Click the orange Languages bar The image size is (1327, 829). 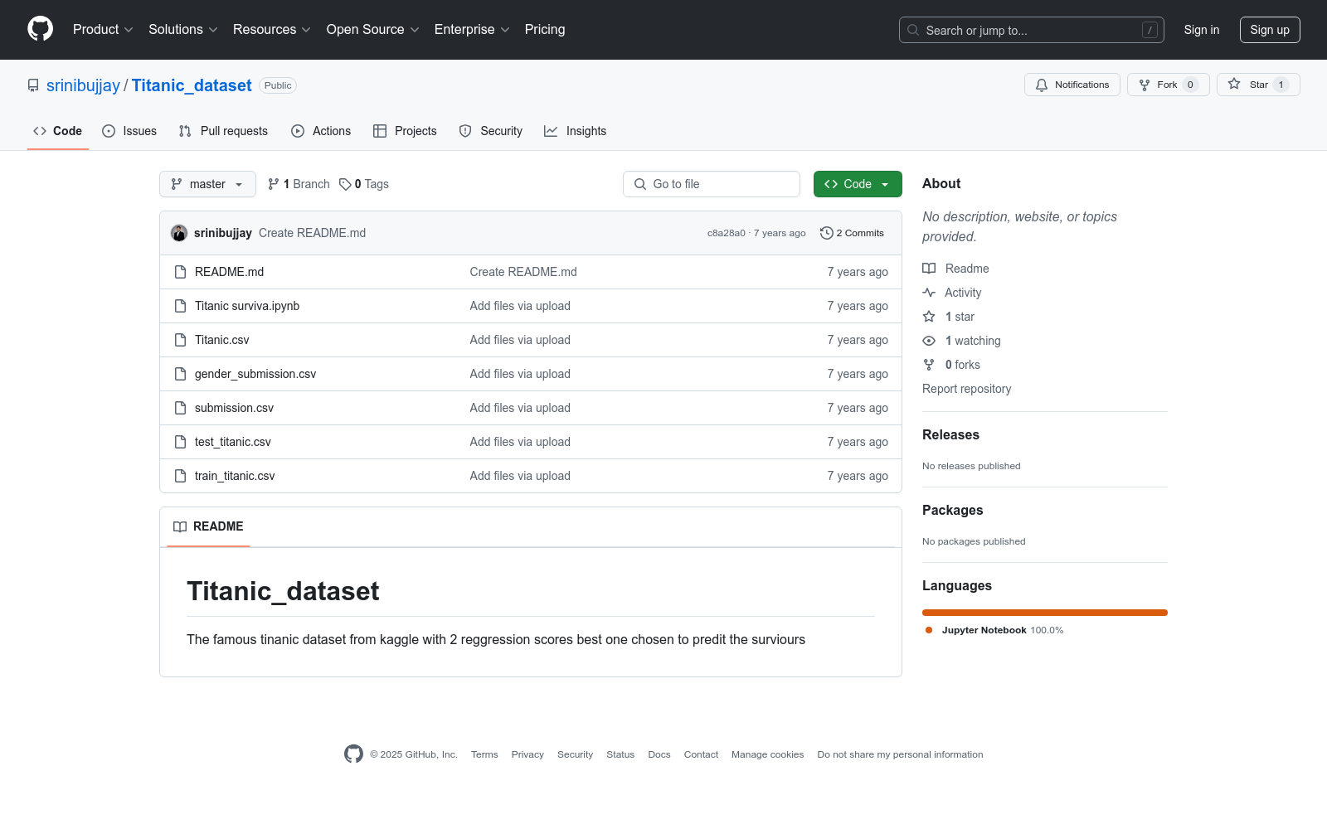1045,613
